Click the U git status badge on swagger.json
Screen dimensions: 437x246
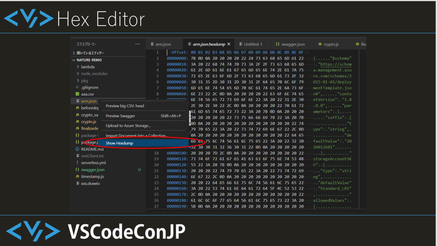click(x=139, y=170)
